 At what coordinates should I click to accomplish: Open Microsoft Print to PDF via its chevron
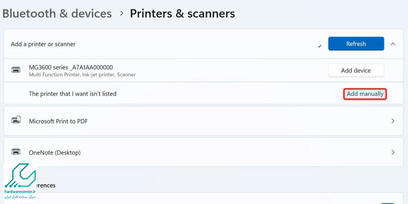[393, 121]
